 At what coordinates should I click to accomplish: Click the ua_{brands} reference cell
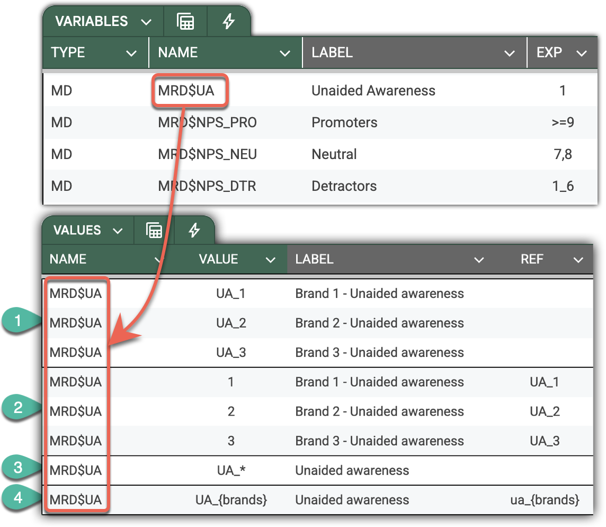[x=545, y=500]
